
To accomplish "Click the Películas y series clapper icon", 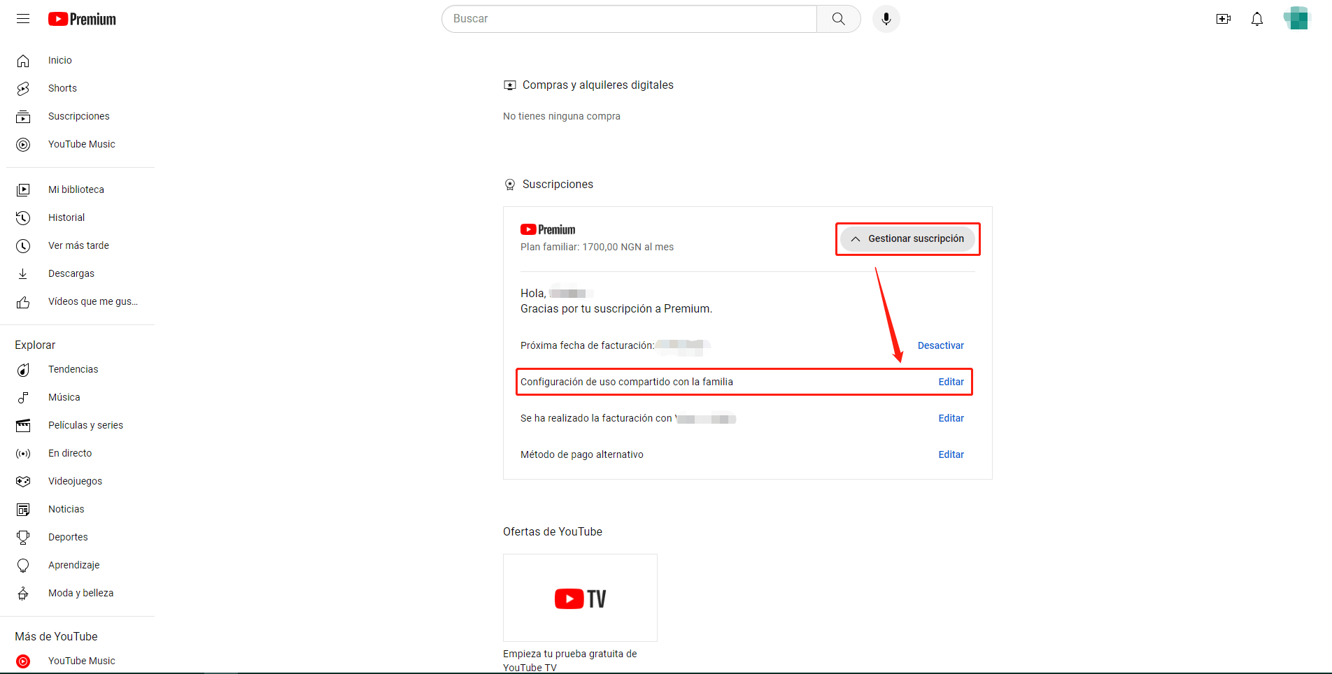I will (x=23, y=425).
